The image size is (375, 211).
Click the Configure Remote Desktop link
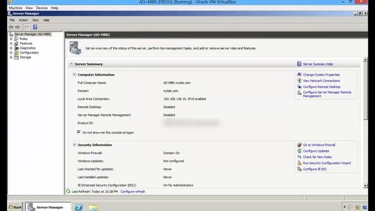tap(322, 87)
